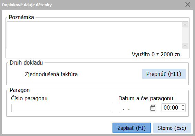Screen dimensions: 195x136
Task: Click the Využito 0 z 2000 zn. counter
Action: click(157, 54)
